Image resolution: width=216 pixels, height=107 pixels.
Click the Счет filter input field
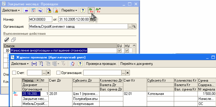(x=34, y=73)
